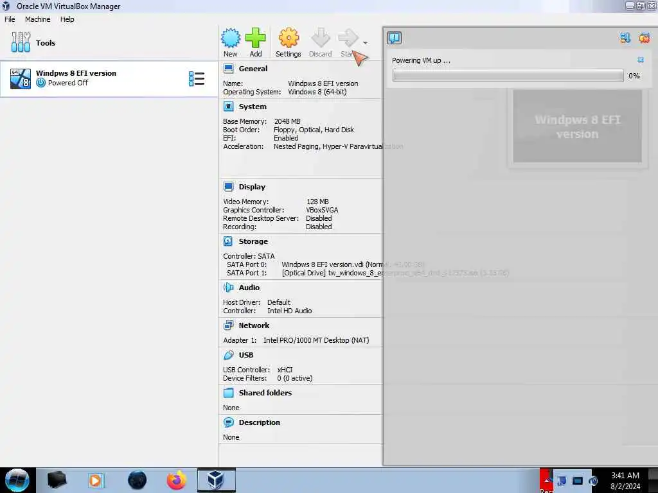
Task: Select the Windpws 8 EFI version machine
Action: [108, 79]
